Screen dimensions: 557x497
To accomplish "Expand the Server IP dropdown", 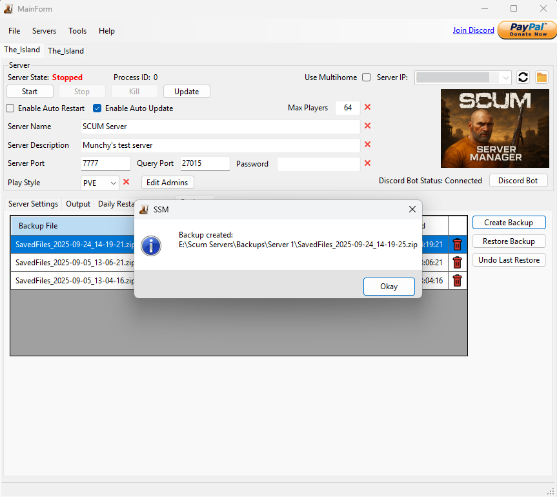I will coord(505,77).
